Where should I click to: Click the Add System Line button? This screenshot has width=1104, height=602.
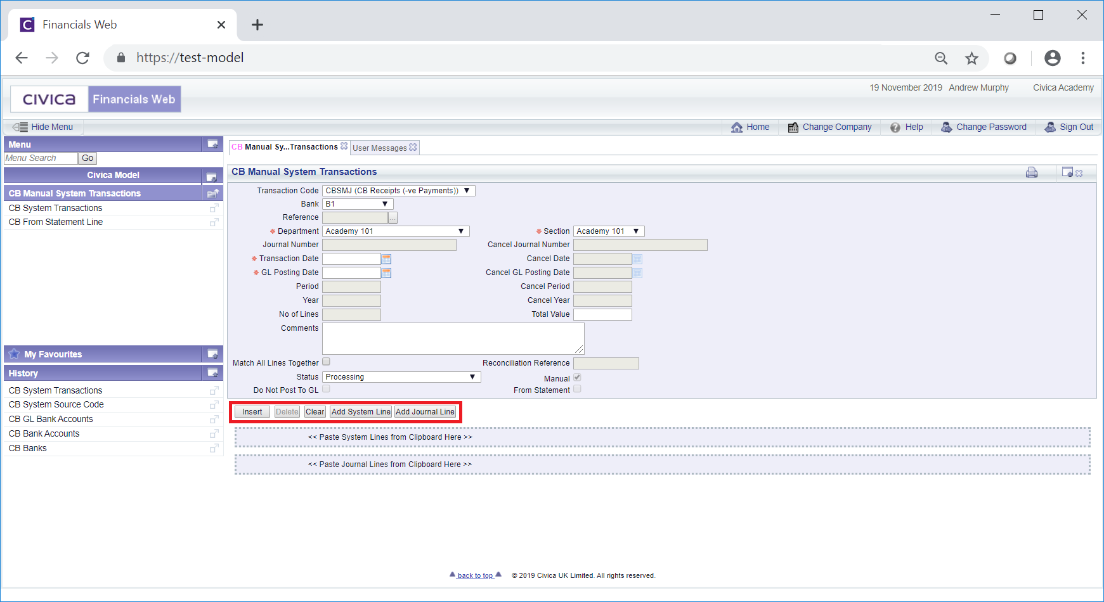coord(361,412)
